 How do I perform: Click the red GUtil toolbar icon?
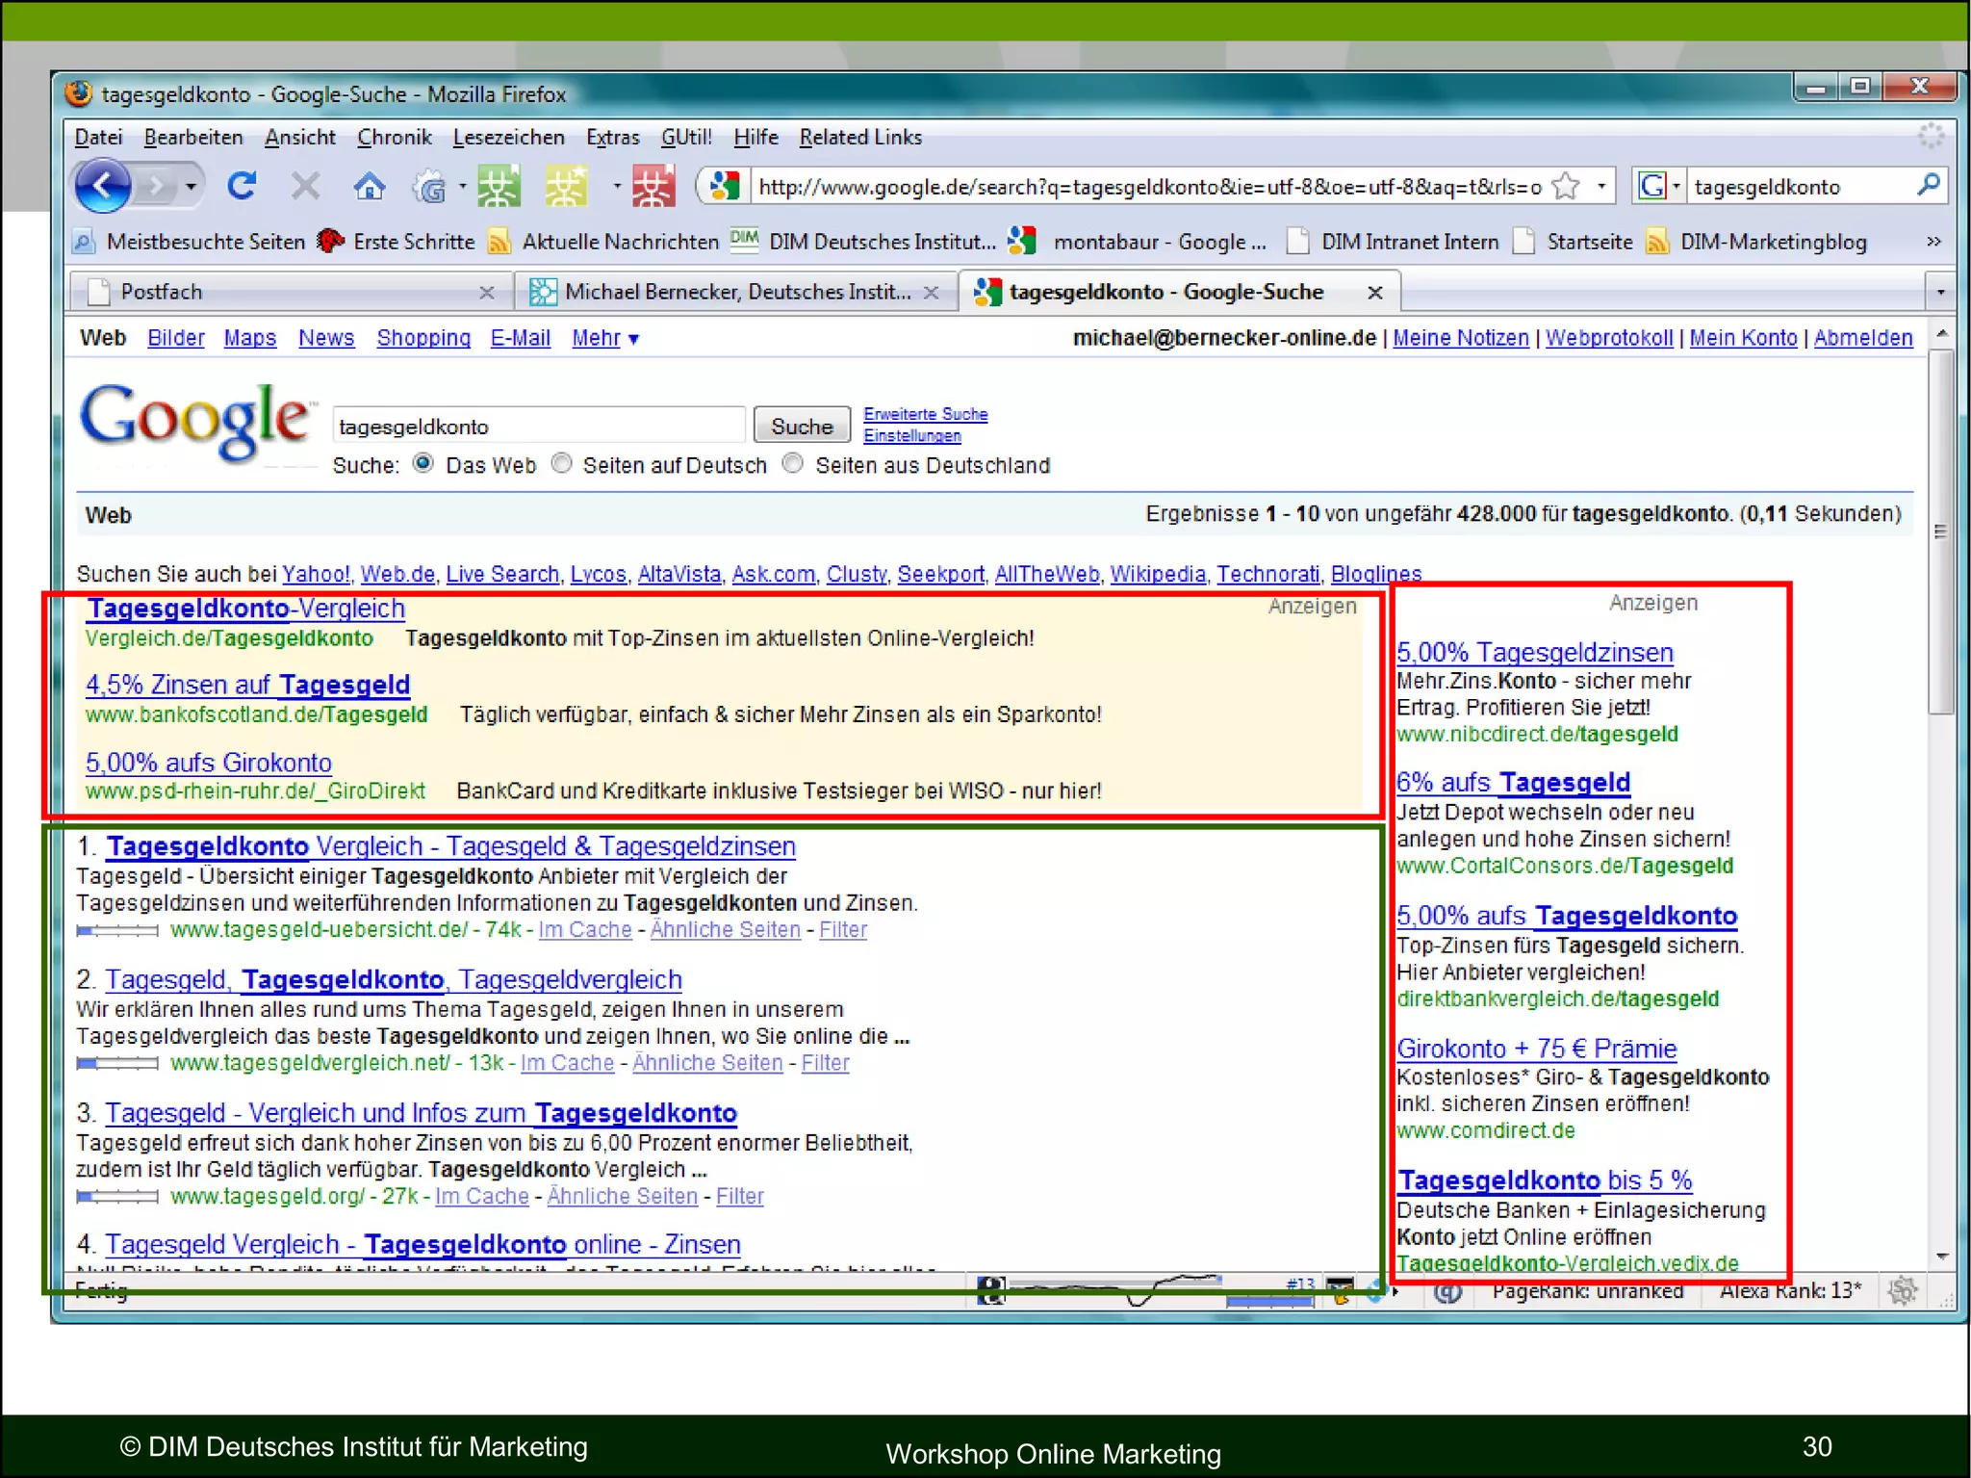(x=652, y=186)
